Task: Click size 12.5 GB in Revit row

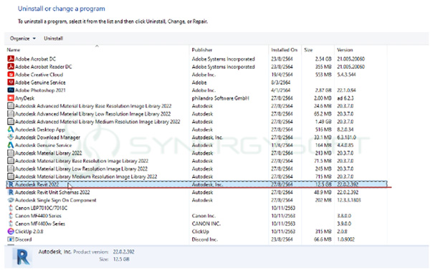Action: 323,184
